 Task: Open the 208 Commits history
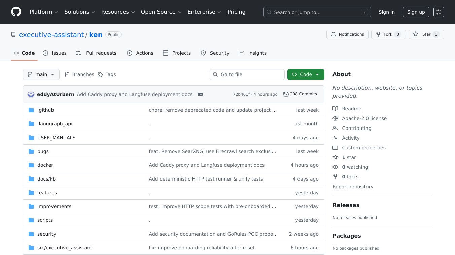(300, 94)
